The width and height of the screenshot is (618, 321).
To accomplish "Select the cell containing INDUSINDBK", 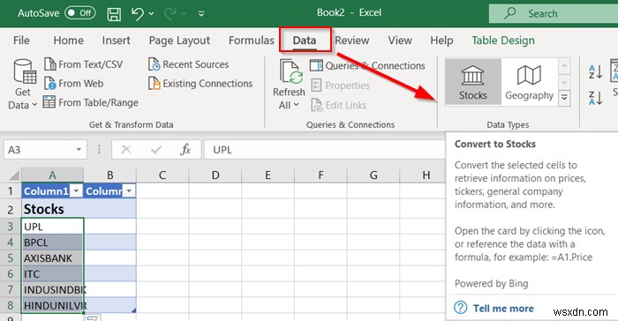I will point(52,289).
